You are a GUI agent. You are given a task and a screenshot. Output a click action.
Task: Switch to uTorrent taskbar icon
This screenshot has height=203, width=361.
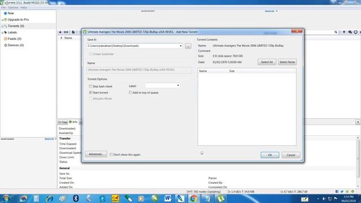coord(221,198)
